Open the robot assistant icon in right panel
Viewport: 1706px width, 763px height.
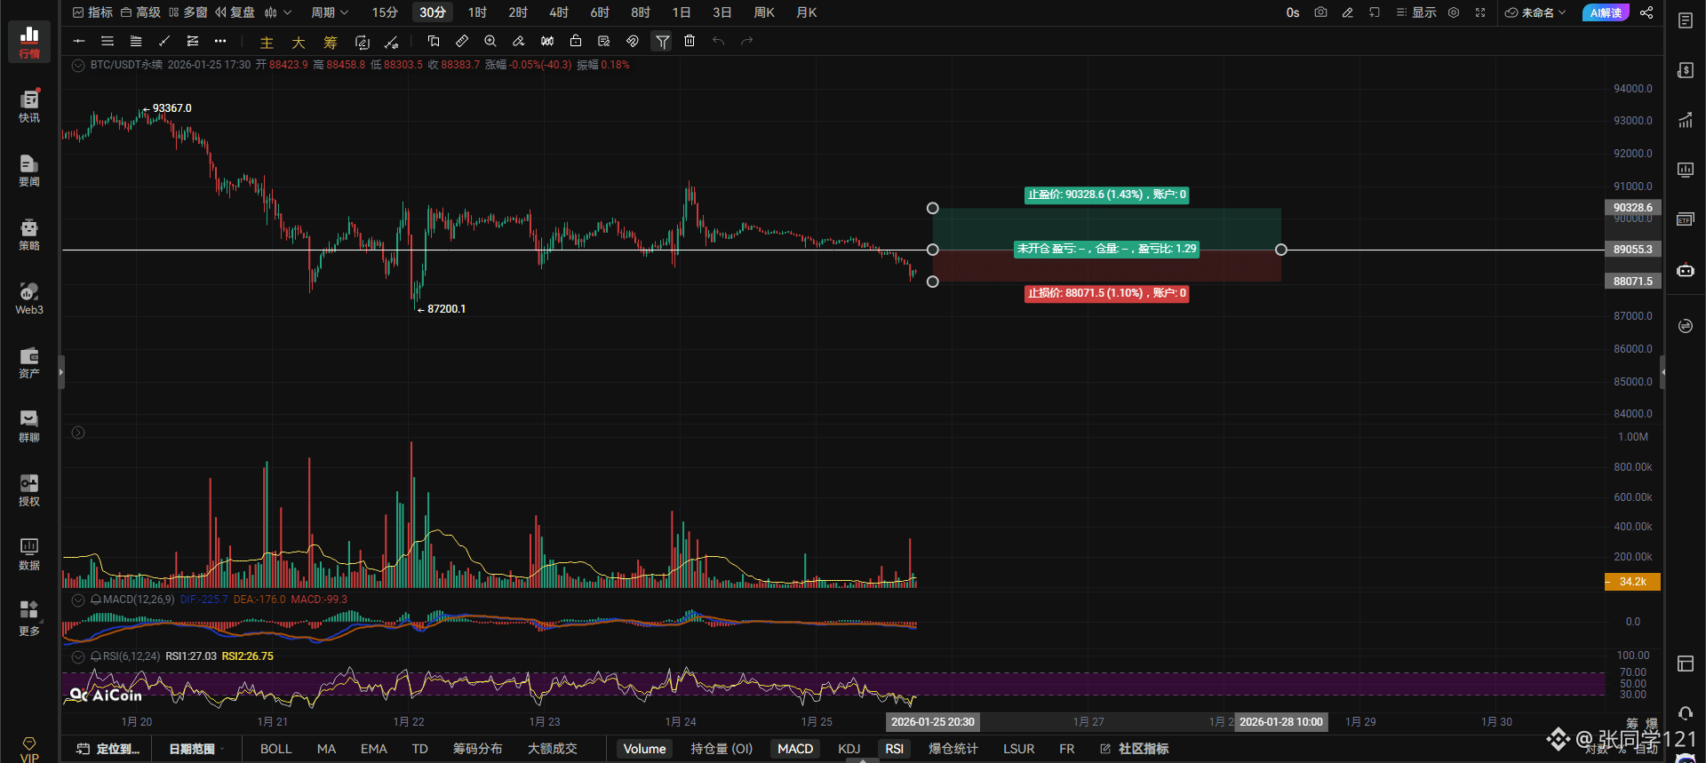tap(1686, 270)
